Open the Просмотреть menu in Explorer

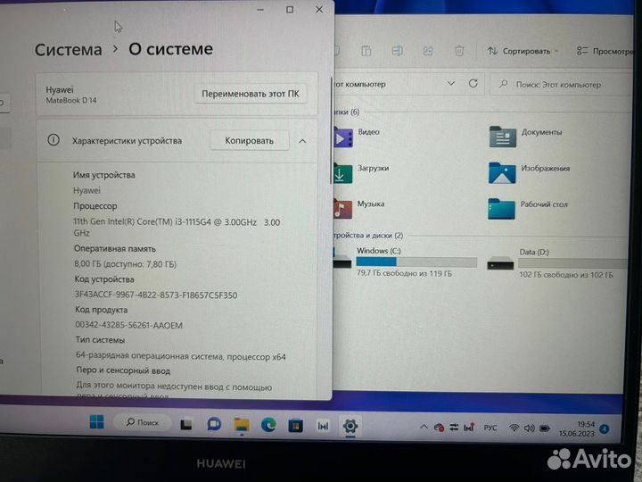click(x=605, y=51)
